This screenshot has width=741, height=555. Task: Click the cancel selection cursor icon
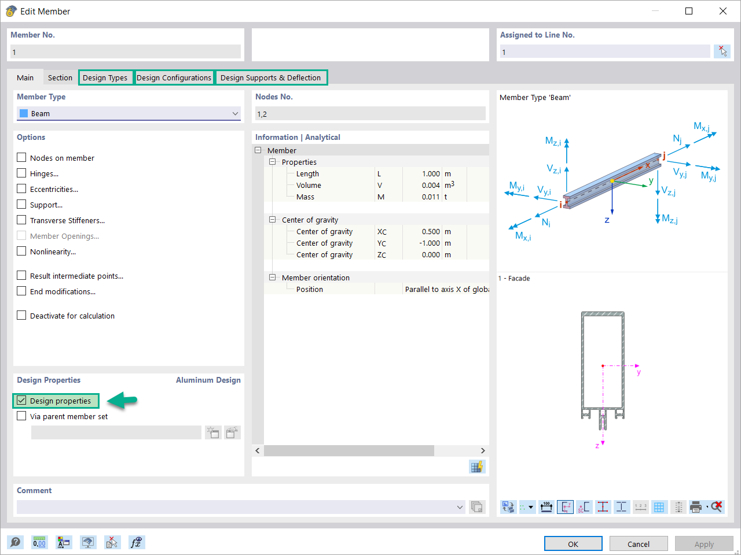point(112,542)
